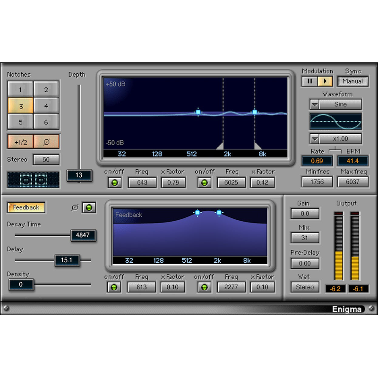
Task: Click the left feedback graph handle
Action: click(x=198, y=213)
